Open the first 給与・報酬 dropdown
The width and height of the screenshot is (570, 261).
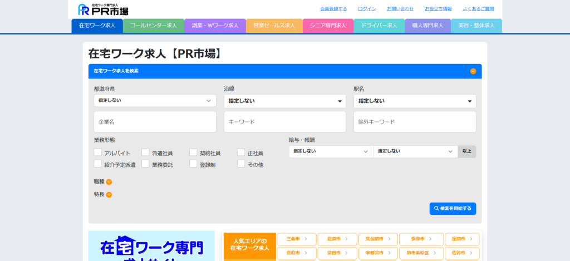[331, 151]
